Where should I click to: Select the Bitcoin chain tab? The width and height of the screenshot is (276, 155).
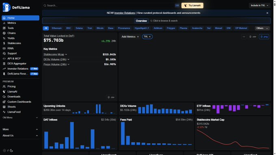pos(100,28)
